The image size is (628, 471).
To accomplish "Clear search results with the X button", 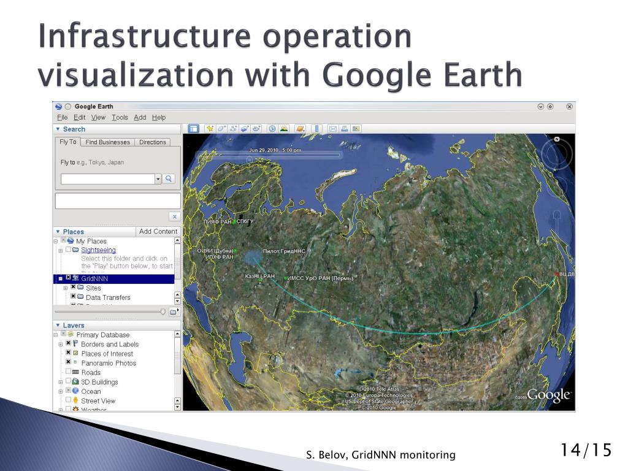I will click(175, 216).
